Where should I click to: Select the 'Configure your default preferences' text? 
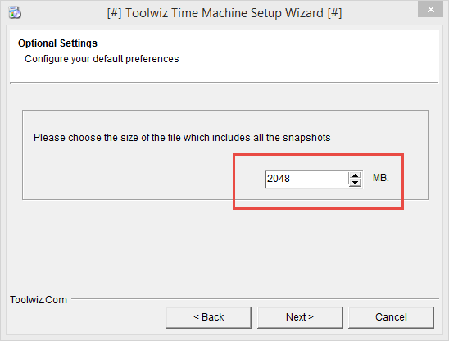pos(102,59)
